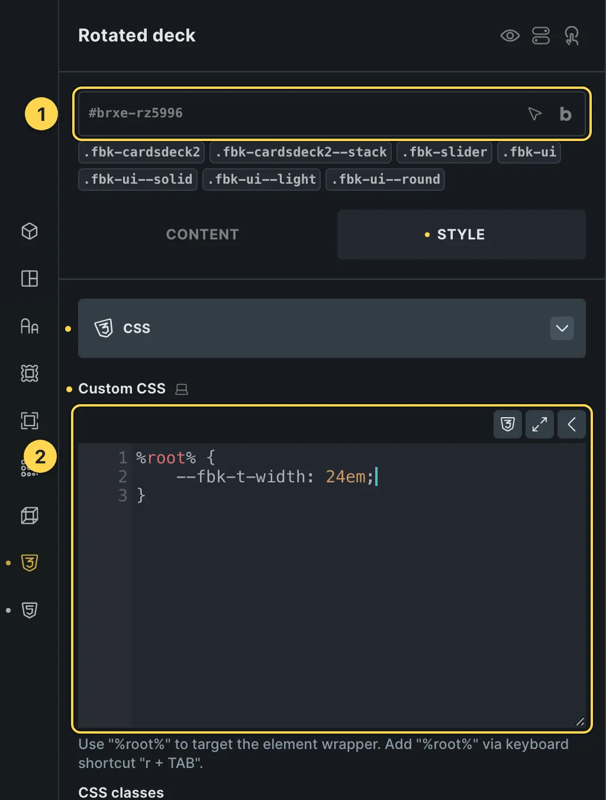Open the interactions pointer-hand icon
Screen dimensions: 606x800
pyautogui.click(x=572, y=36)
